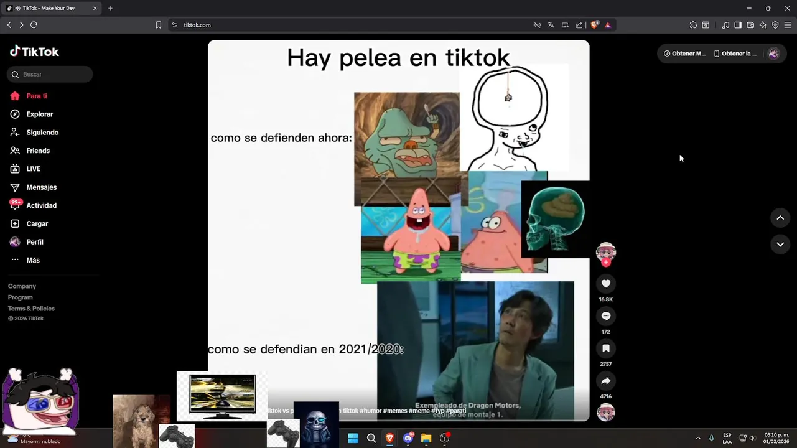Follow creator via red plus badge
Screen dimensions: 797x448
coord(606,263)
